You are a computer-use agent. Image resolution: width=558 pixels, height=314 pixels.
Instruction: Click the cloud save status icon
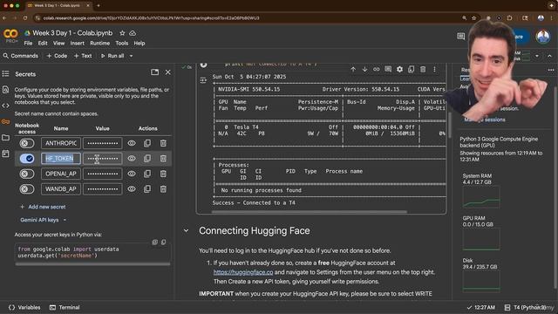pos(133,33)
